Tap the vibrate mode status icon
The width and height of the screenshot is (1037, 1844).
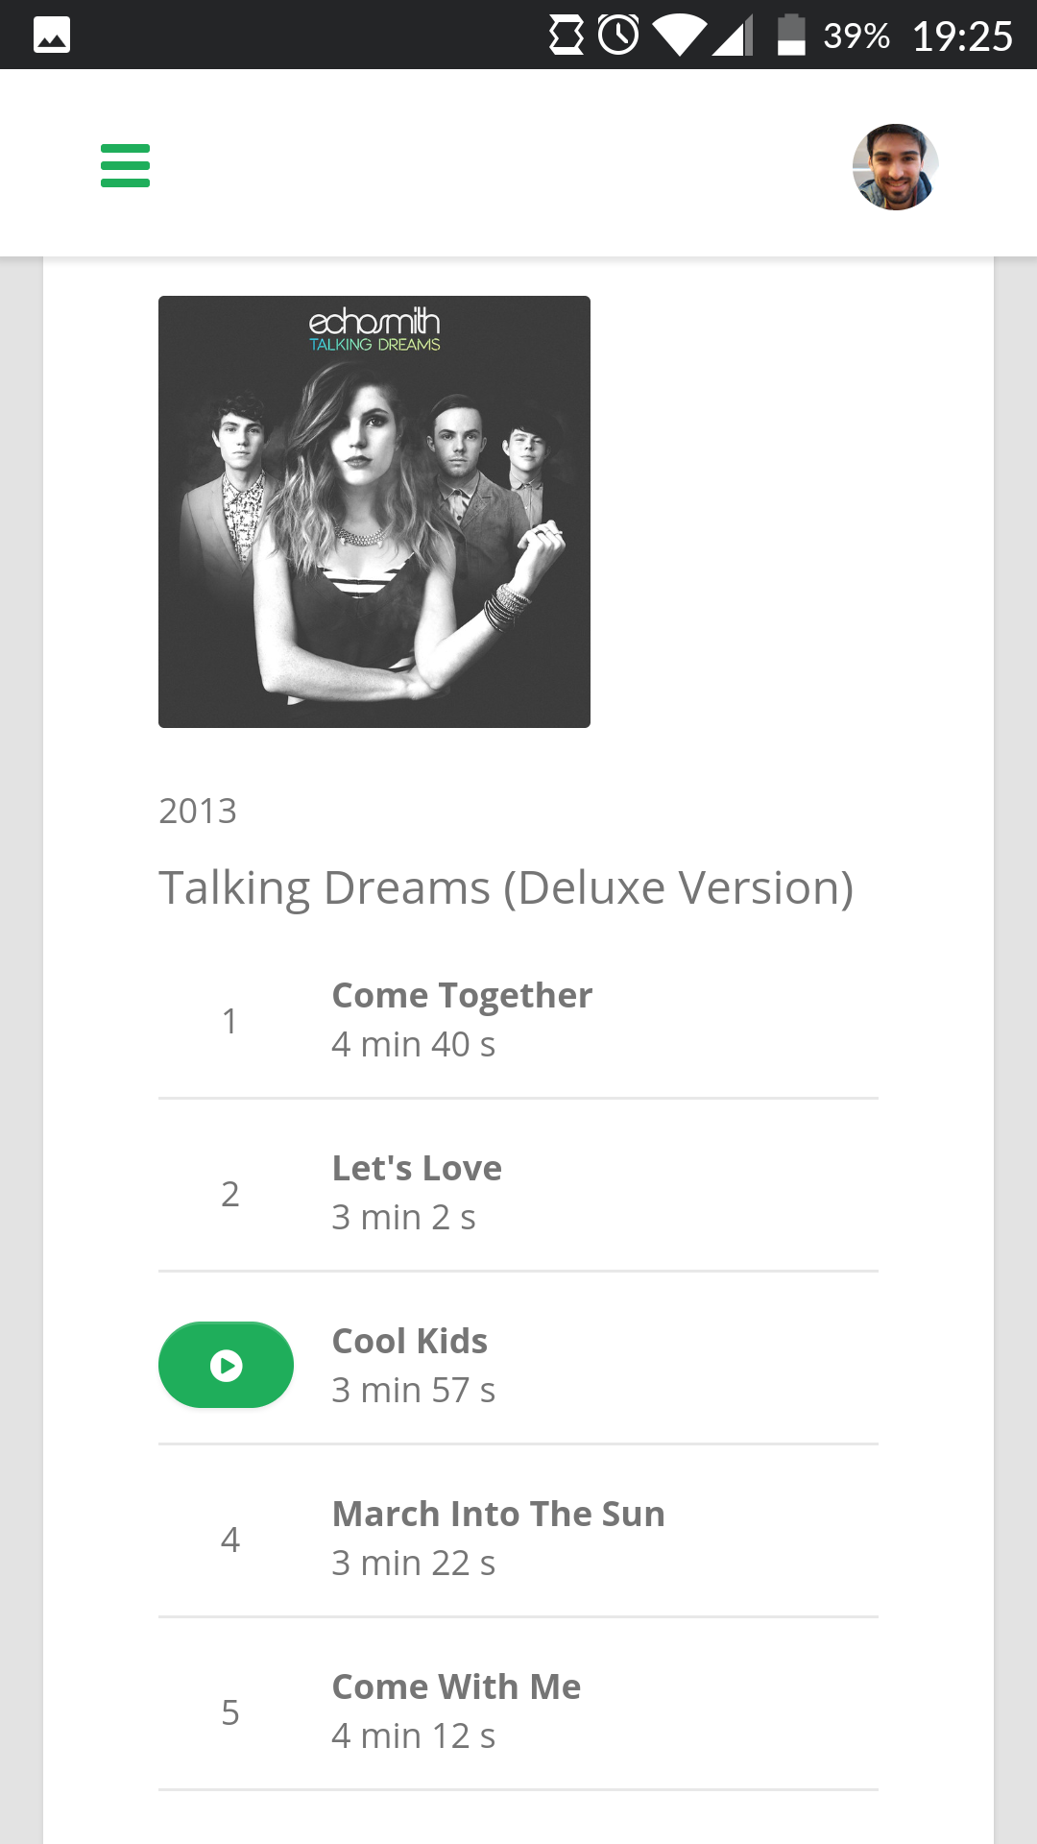coord(567,36)
